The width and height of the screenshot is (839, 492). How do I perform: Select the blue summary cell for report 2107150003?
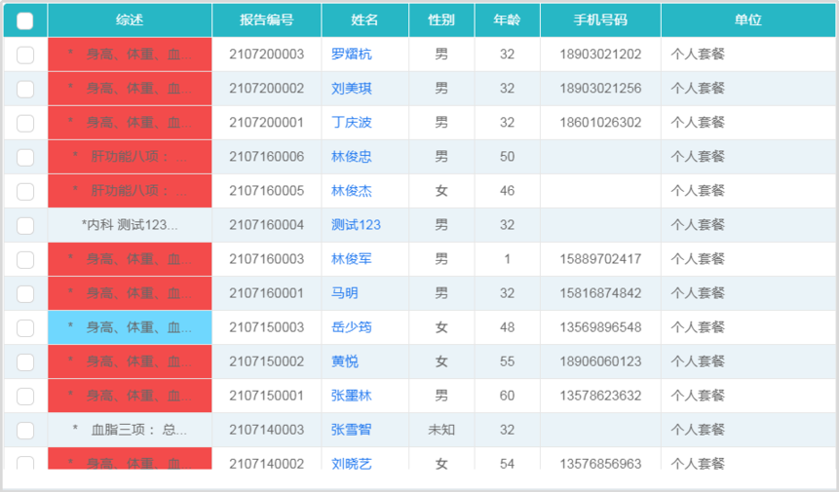130,327
